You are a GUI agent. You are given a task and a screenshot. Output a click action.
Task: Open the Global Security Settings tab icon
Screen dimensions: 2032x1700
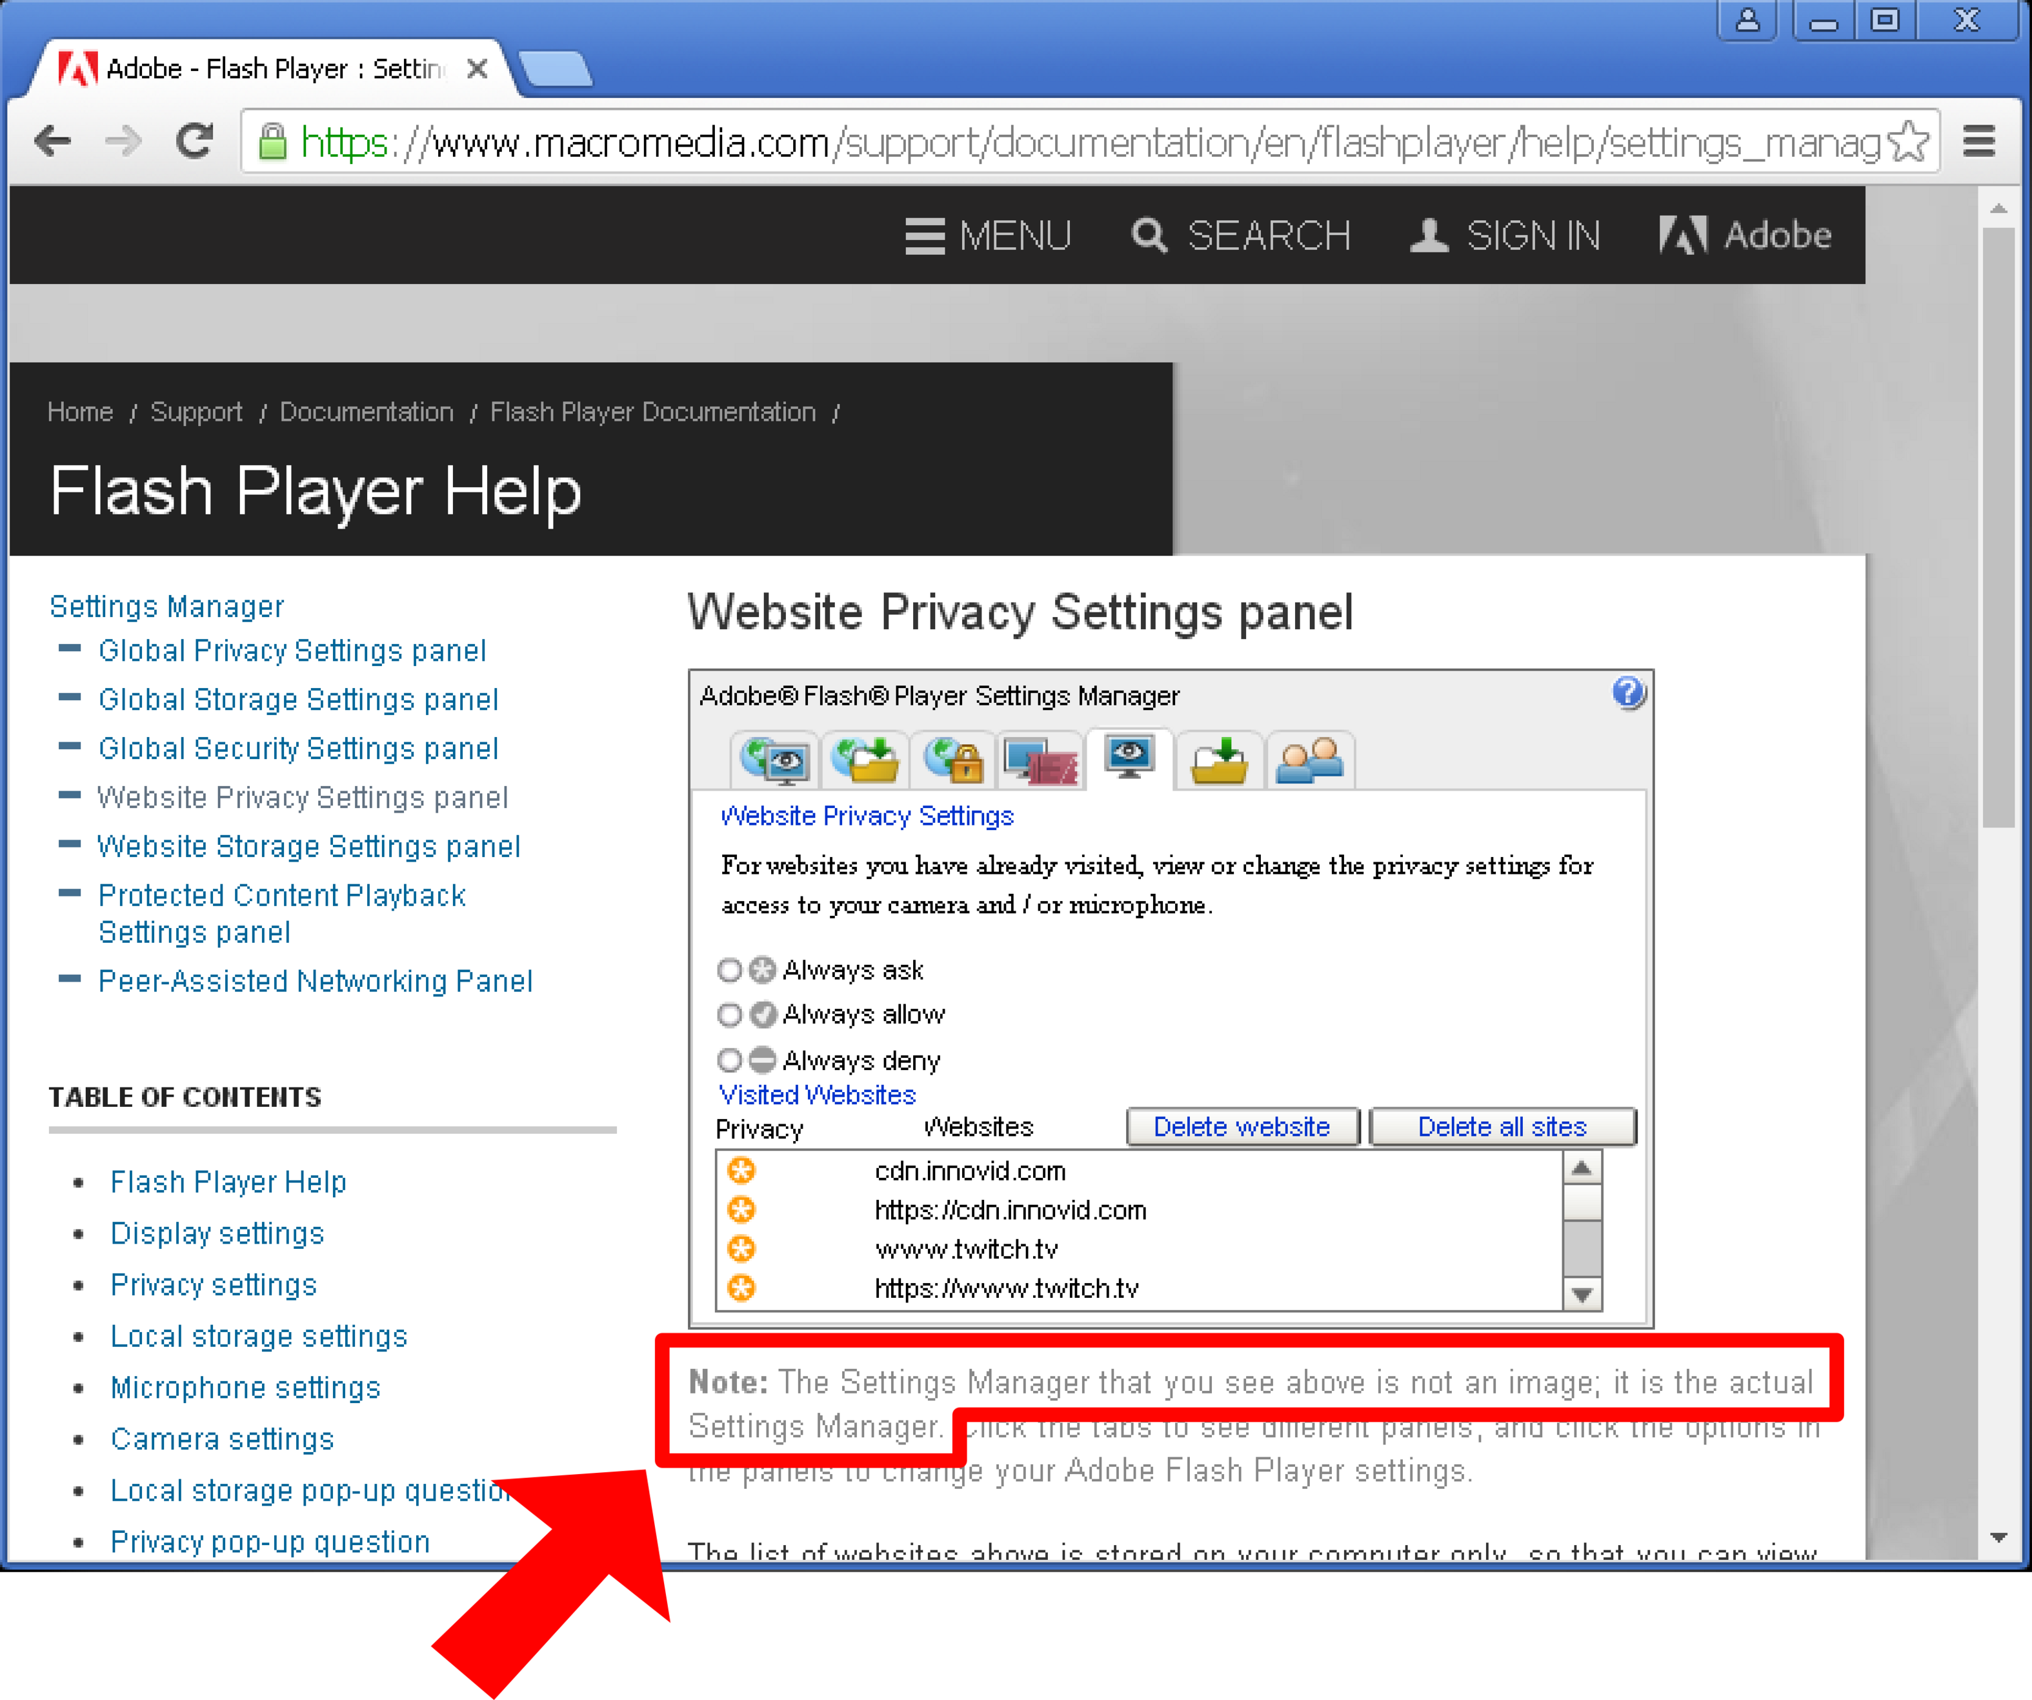coord(953,760)
